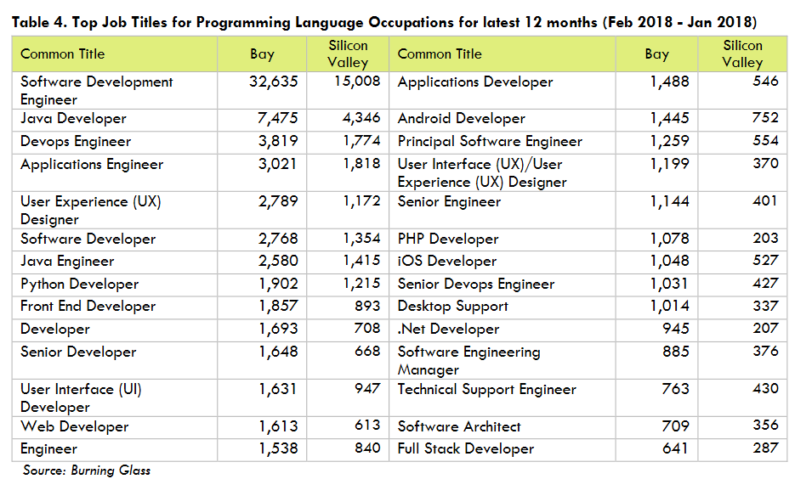
Task: Click the Bay value 32,635
Action: click(x=273, y=82)
